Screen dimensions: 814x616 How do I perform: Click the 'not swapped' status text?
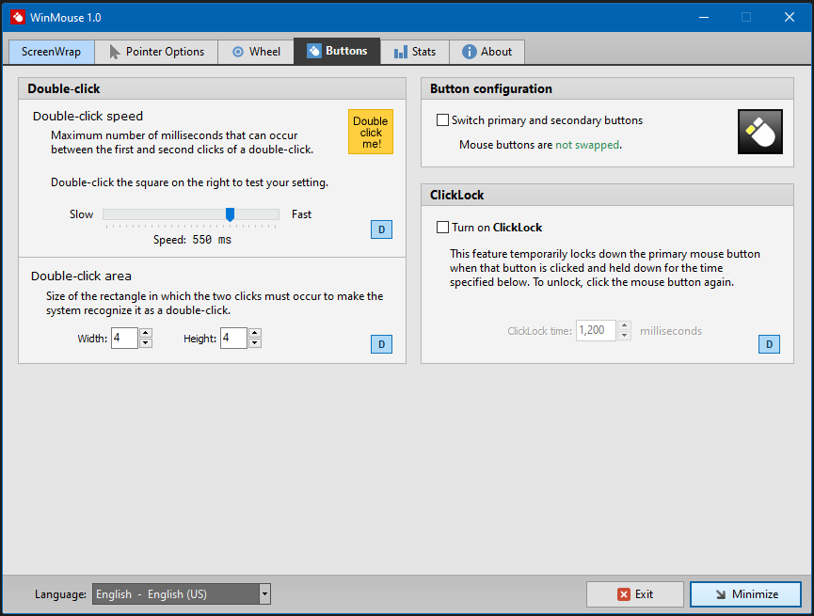tap(587, 145)
